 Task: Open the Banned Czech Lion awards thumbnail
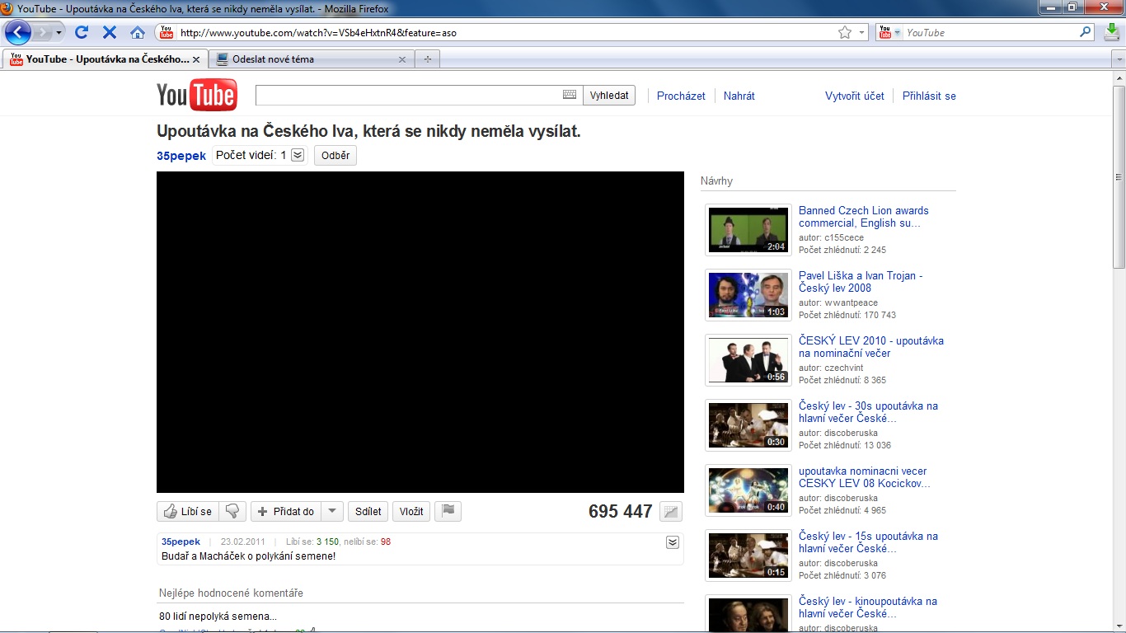(x=748, y=230)
